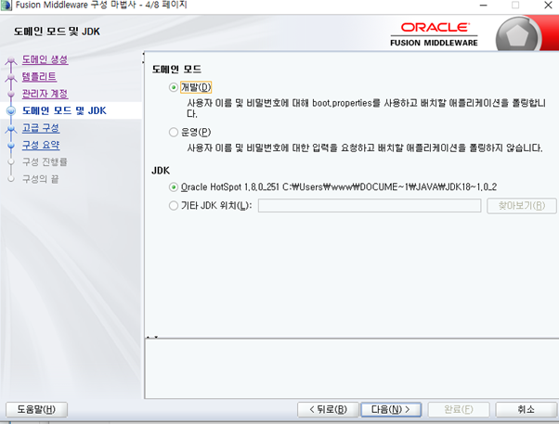Viewport: 559px width, 424px height.
Task: Select the 도메인 모드 및 JDK step
Action: pyautogui.click(x=64, y=110)
